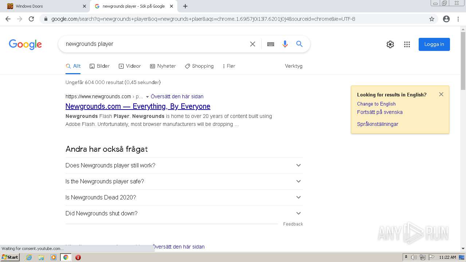Click the address bar URL
The width and height of the screenshot is (466, 262).
point(203,19)
